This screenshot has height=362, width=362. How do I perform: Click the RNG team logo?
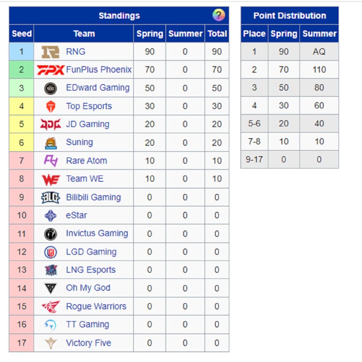[51, 52]
